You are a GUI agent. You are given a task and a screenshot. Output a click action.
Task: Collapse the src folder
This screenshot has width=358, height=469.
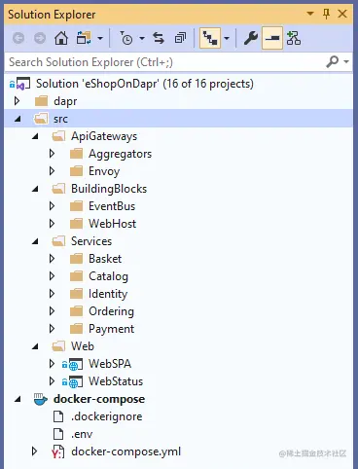click(x=18, y=119)
